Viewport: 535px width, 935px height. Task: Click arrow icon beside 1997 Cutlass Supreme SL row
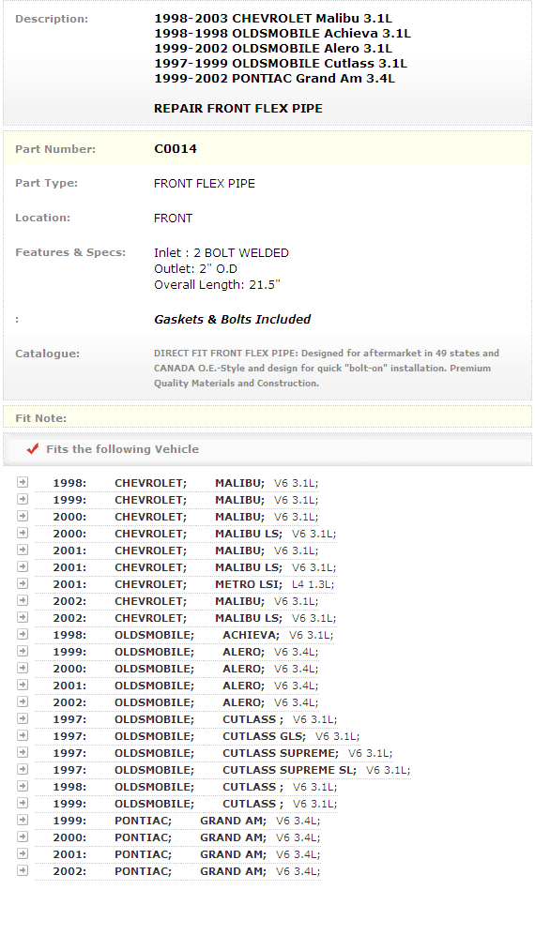click(x=23, y=769)
